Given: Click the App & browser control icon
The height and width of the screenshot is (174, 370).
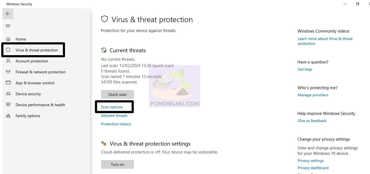Looking at the screenshot, I should point(8,83).
